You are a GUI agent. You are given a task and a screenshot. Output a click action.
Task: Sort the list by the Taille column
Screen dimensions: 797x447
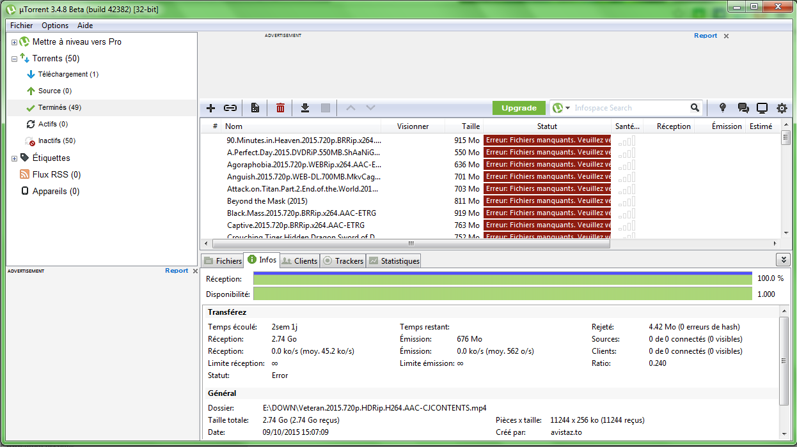click(x=464, y=126)
